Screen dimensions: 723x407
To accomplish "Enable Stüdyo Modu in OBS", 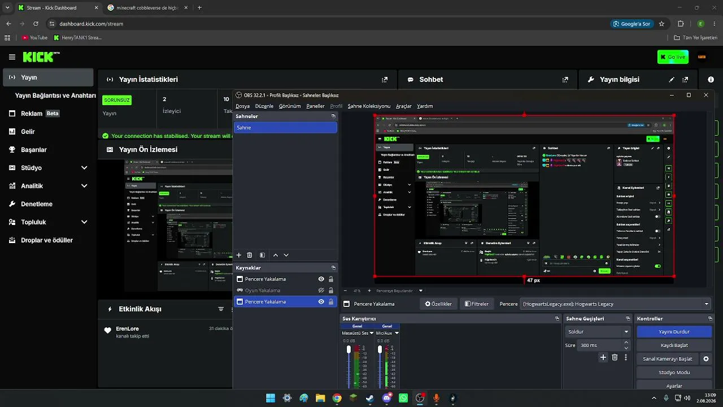I will coord(674,373).
